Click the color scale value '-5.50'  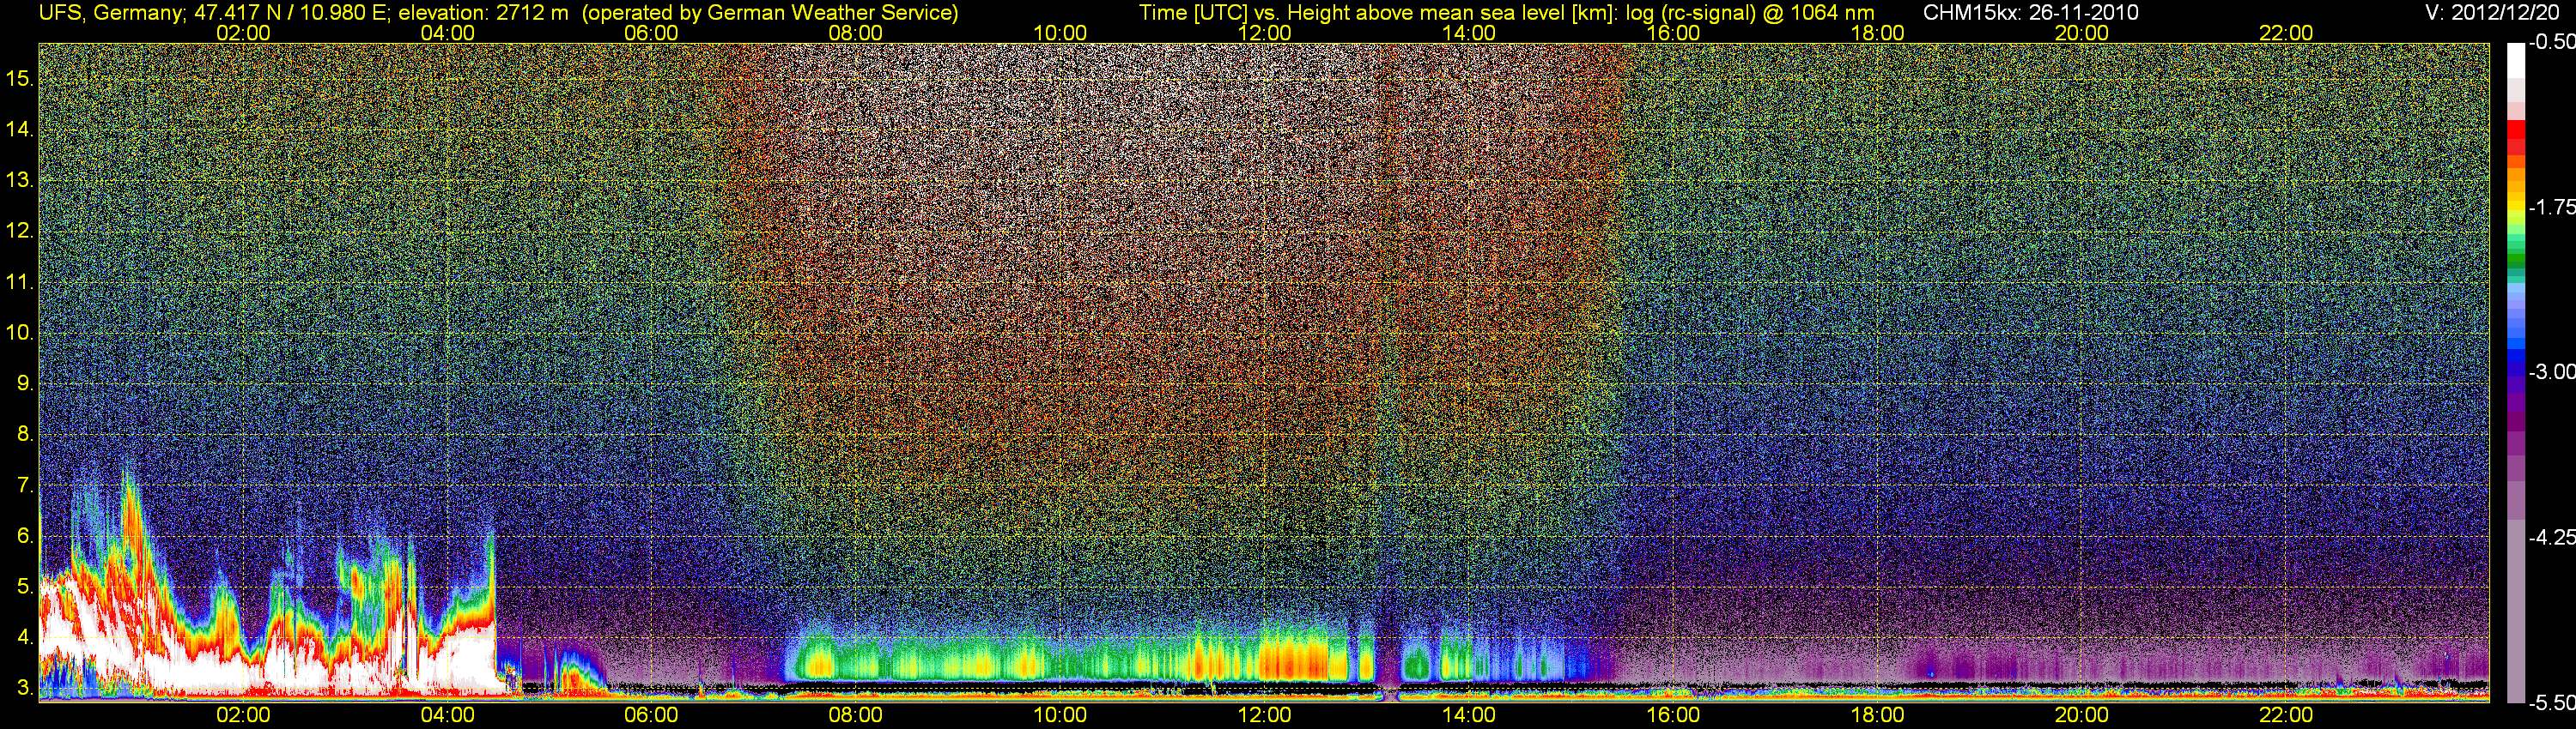(x=2552, y=703)
